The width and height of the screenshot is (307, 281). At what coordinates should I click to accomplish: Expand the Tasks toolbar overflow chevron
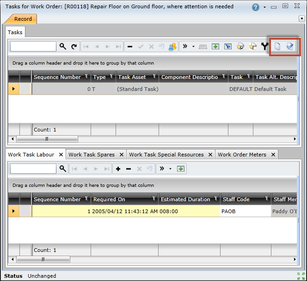(x=185, y=47)
